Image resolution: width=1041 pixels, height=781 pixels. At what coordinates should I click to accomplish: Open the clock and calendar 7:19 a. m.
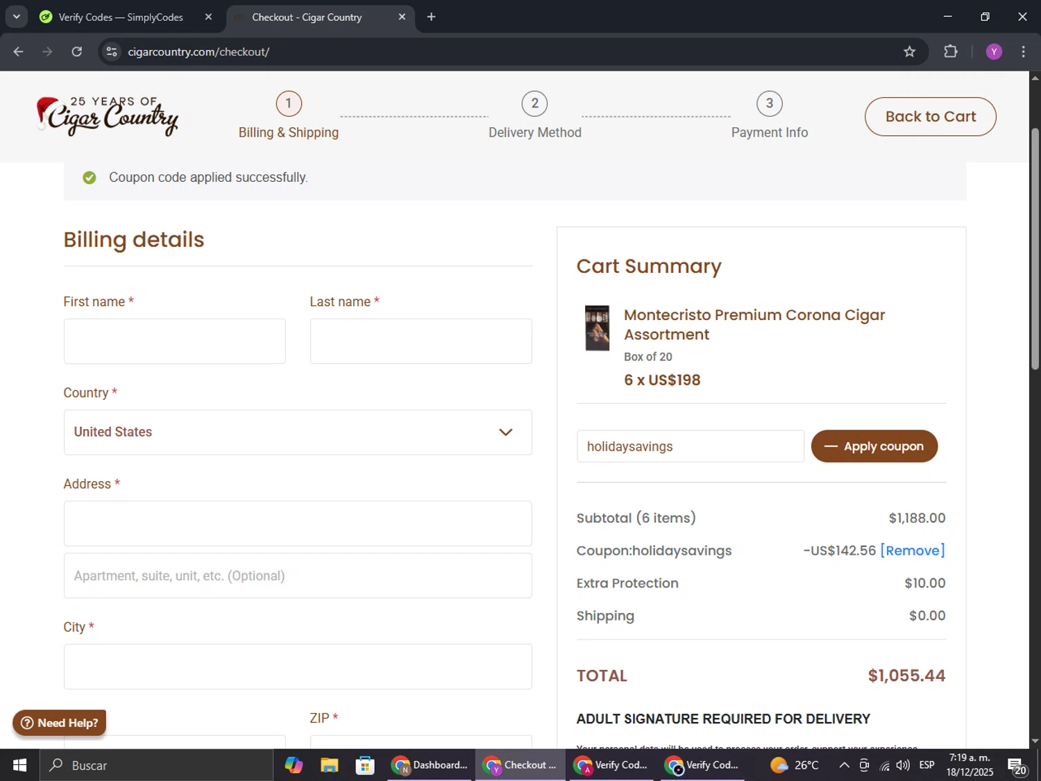pyautogui.click(x=970, y=765)
